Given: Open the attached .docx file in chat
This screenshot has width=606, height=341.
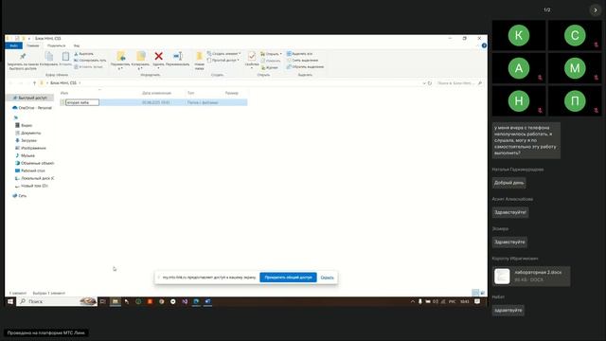Looking at the screenshot, I should click(x=531, y=276).
